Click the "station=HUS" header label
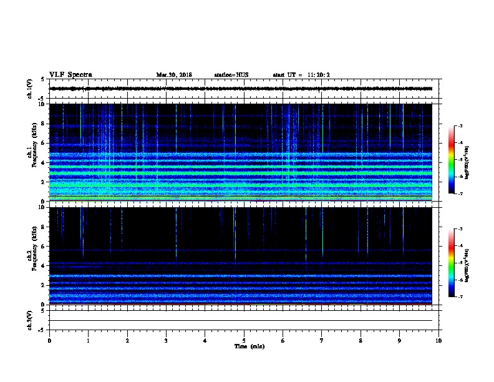Screen dimensions: 494x382 (x=231, y=75)
